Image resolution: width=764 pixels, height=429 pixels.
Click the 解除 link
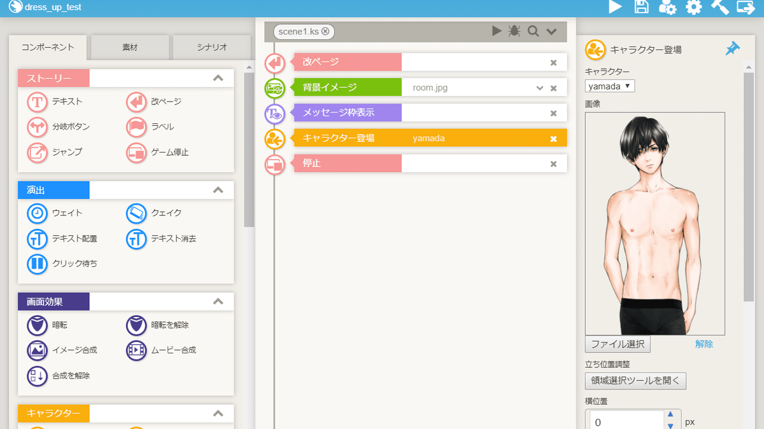click(x=704, y=344)
